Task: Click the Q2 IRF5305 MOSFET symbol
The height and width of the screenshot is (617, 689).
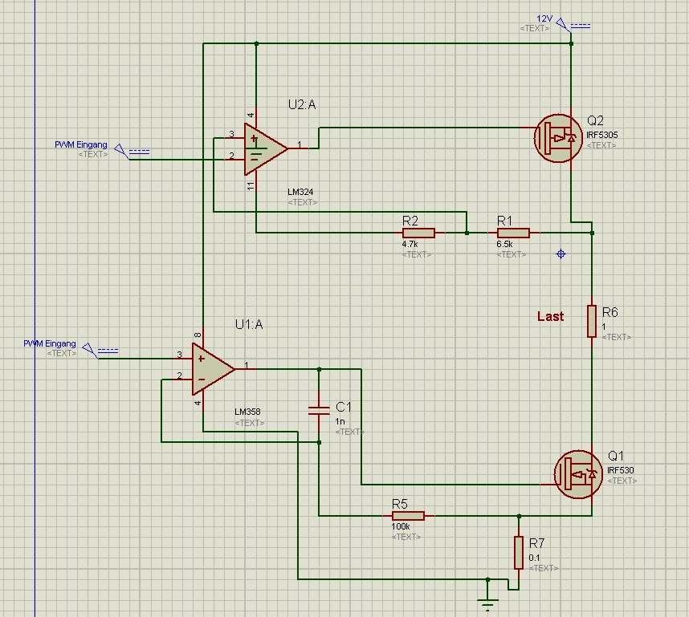Action: 558,138
